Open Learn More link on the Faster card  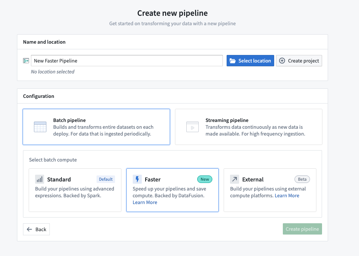click(145, 202)
